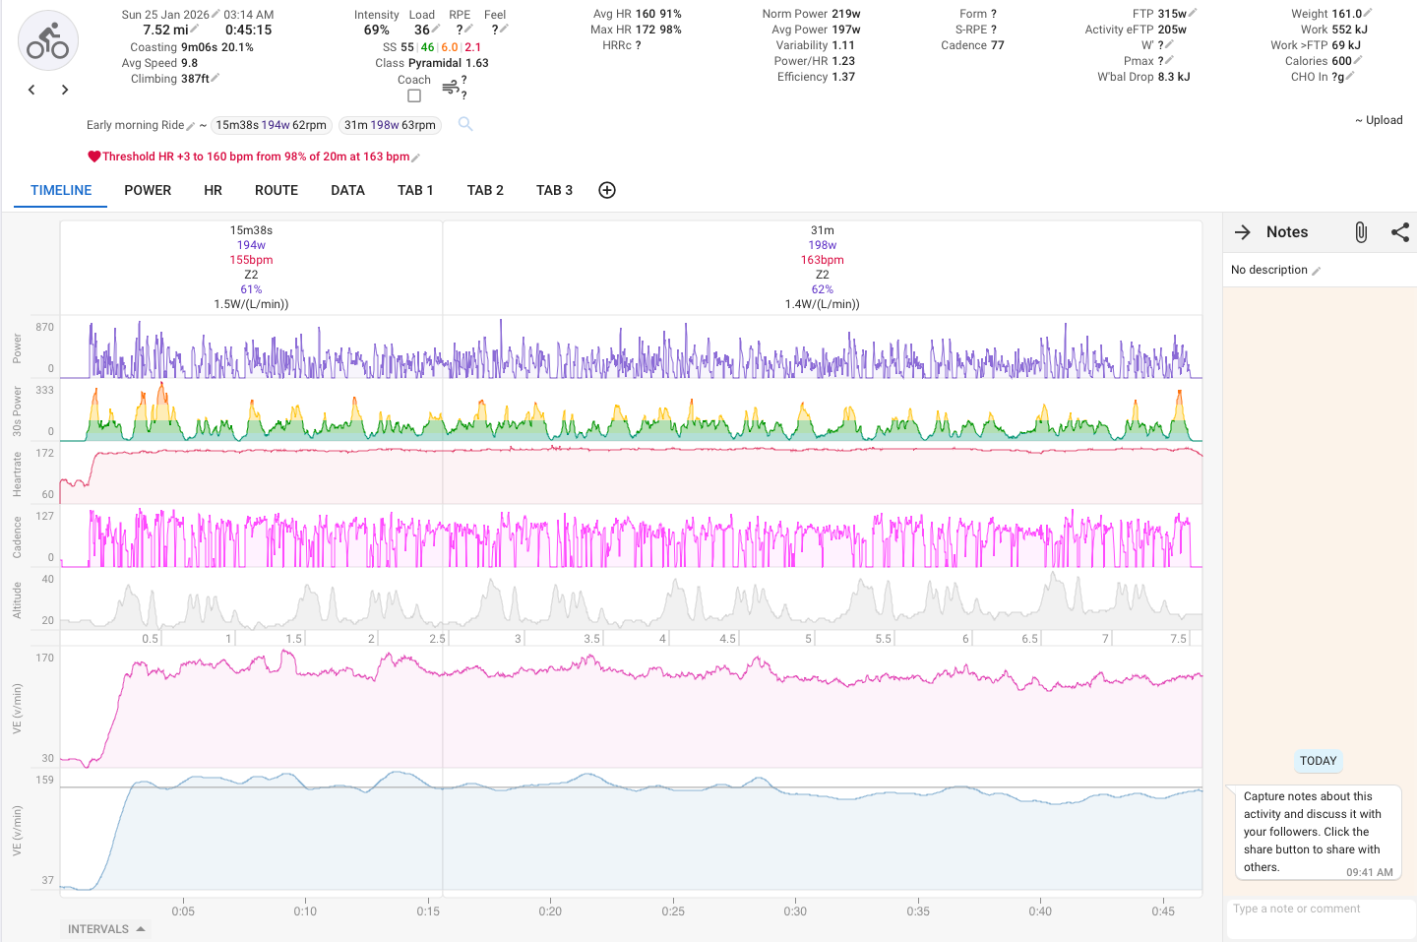Open the Upload menu
Image resolution: width=1417 pixels, height=942 pixels.
tap(1379, 120)
